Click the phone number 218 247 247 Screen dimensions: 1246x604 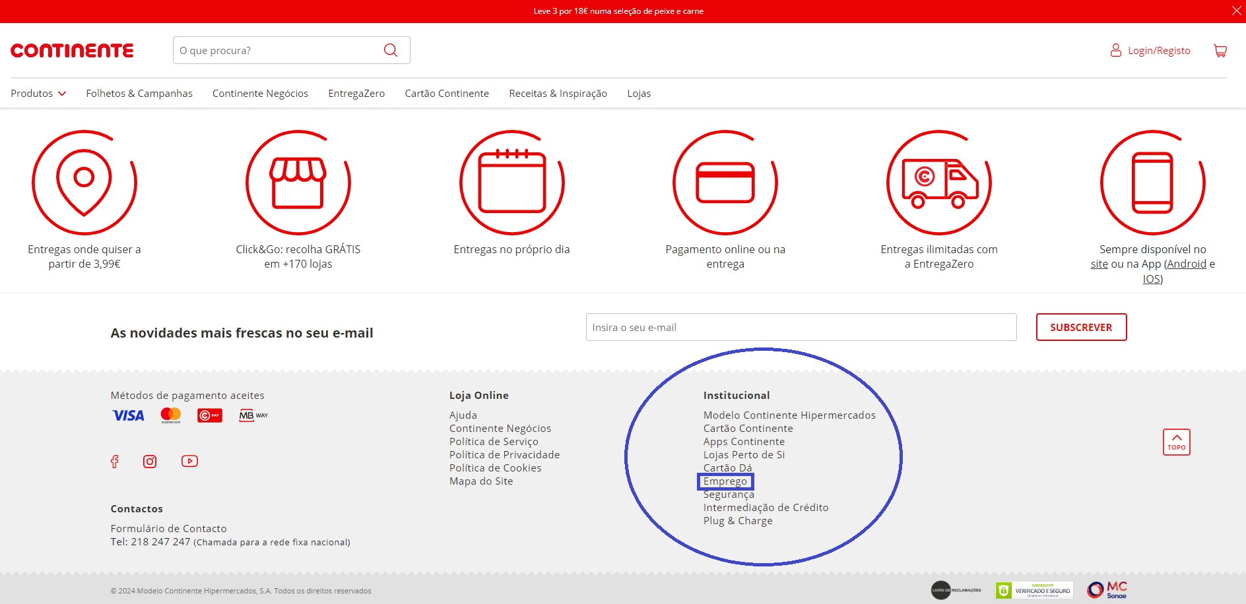(x=160, y=542)
